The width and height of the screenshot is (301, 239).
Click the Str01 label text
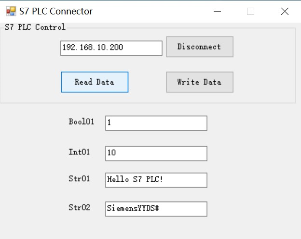79,179
